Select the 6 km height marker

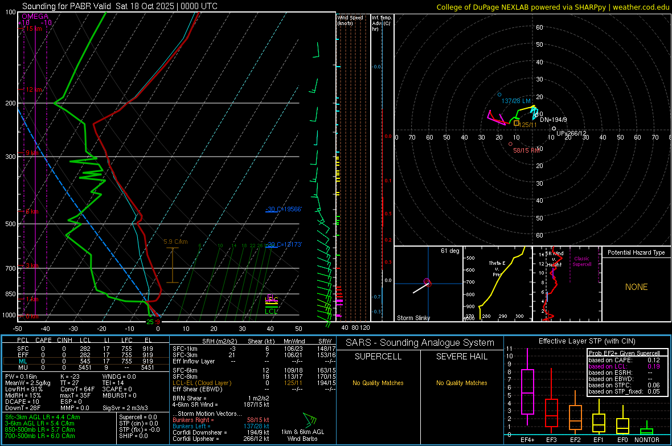pos(32,211)
